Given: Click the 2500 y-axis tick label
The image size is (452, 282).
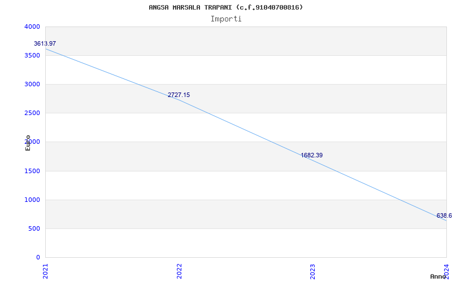Looking at the screenshot, I should pyautogui.click(x=32, y=113).
